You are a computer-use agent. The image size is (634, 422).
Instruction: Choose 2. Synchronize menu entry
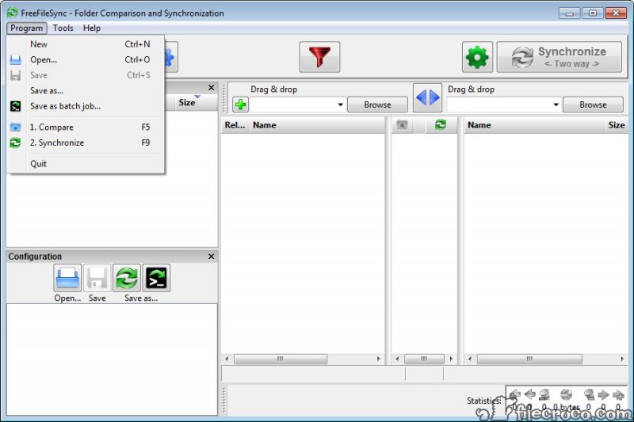tap(86, 143)
